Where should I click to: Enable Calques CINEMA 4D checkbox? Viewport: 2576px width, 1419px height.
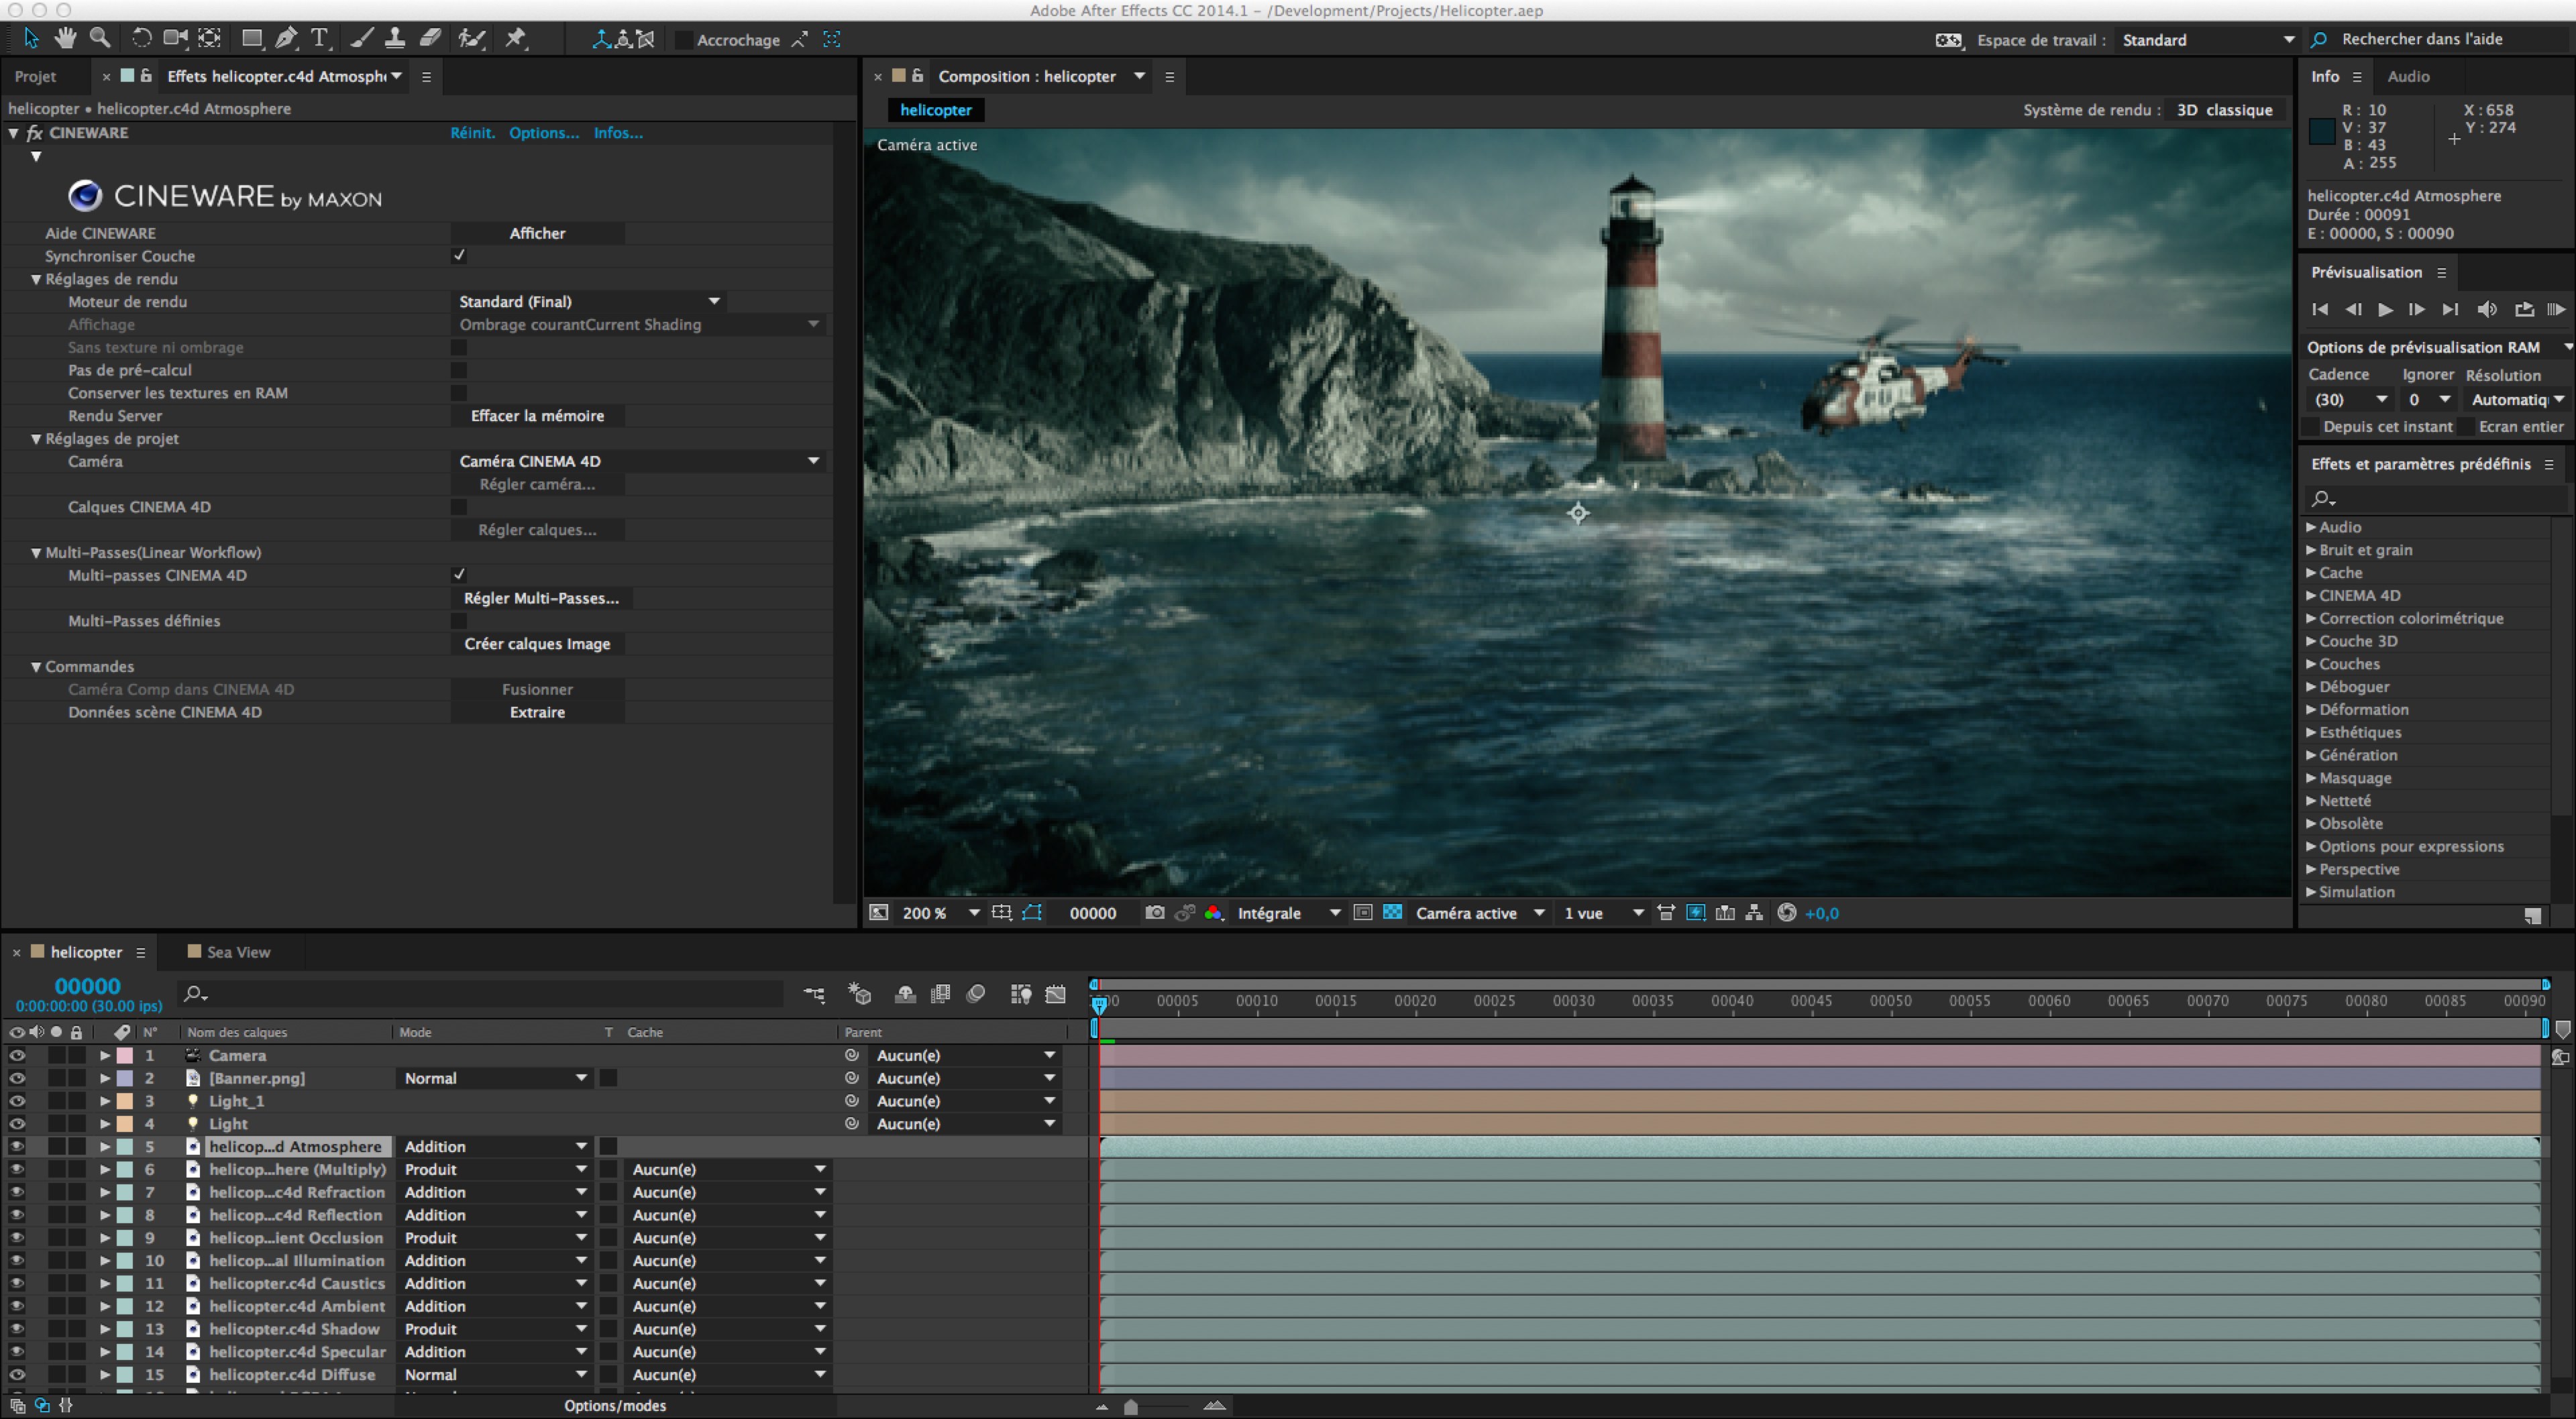pos(459,507)
